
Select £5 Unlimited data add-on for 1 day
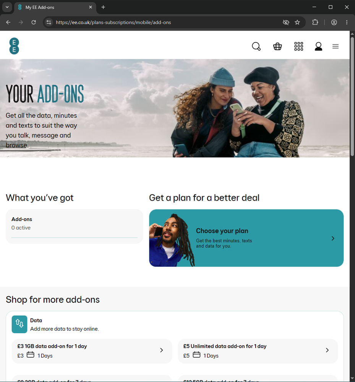pos(258,351)
